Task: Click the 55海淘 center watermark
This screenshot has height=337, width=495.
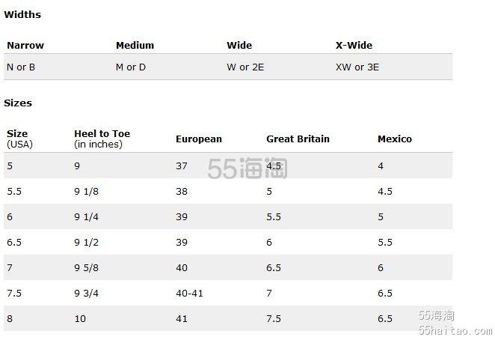Action: (x=248, y=168)
